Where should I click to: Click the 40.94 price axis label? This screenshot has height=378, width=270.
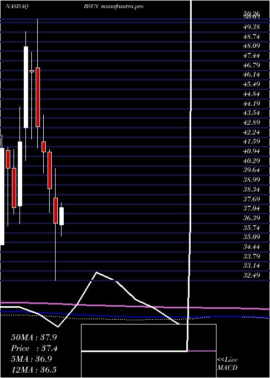251,151
